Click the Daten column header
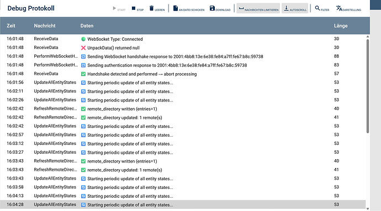Image resolution: width=381 pixels, height=211 pixels. tap(87, 26)
